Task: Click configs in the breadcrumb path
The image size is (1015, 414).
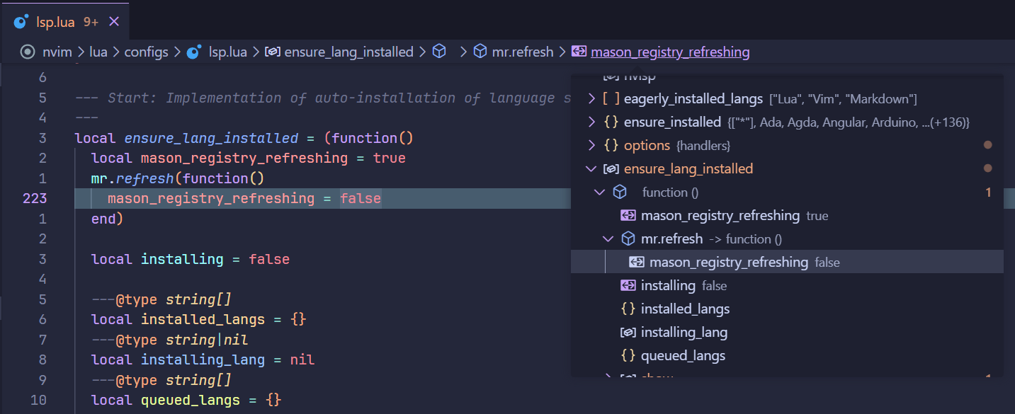Action: click(x=147, y=51)
